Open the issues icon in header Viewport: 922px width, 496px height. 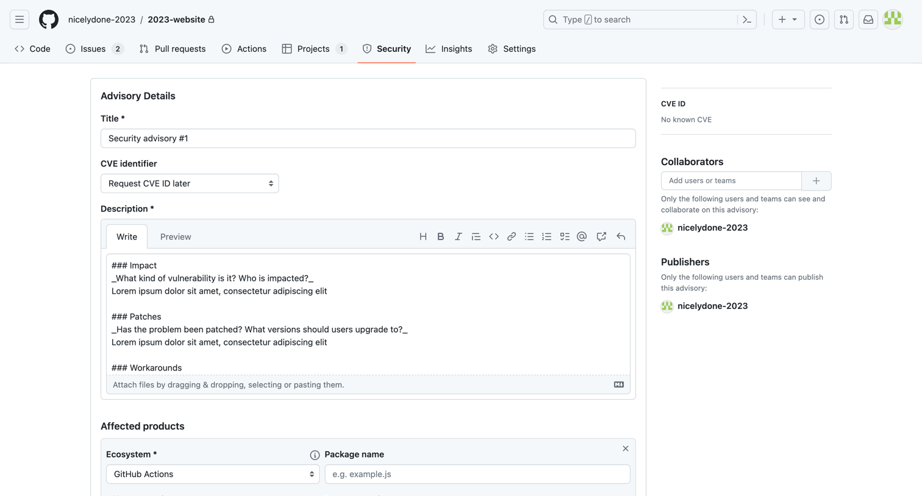point(820,19)
